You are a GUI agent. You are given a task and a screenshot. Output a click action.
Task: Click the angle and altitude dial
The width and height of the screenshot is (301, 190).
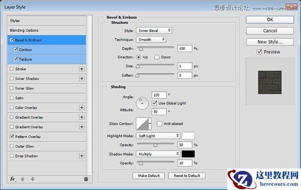[142, 103]
